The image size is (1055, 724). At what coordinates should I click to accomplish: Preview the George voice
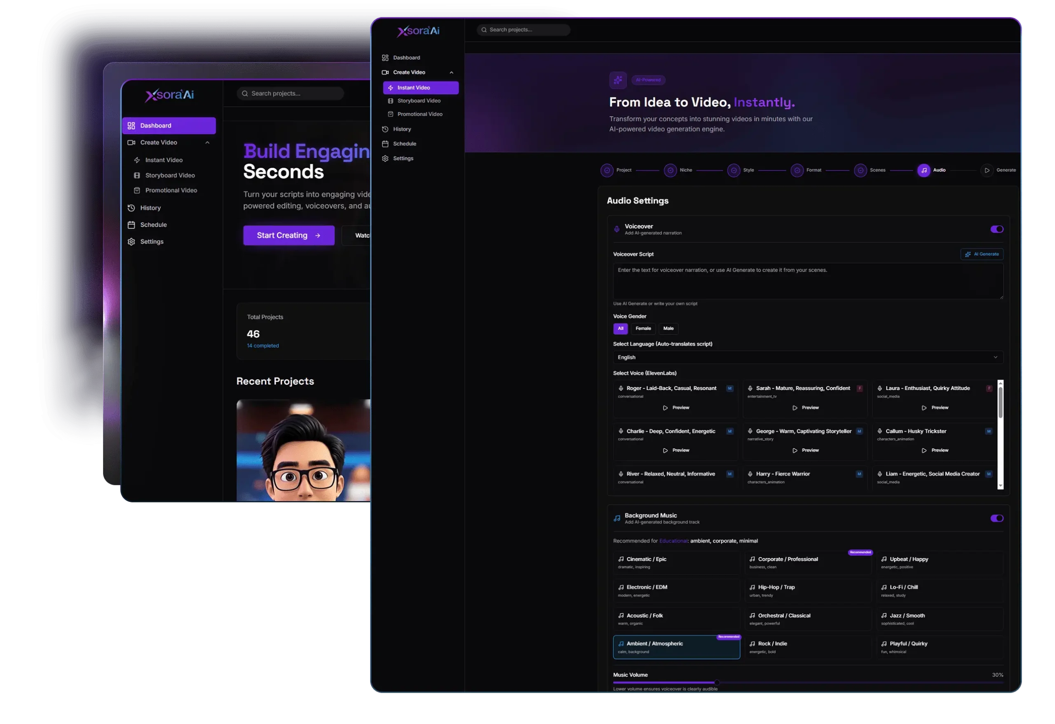[x=806, y=451]
